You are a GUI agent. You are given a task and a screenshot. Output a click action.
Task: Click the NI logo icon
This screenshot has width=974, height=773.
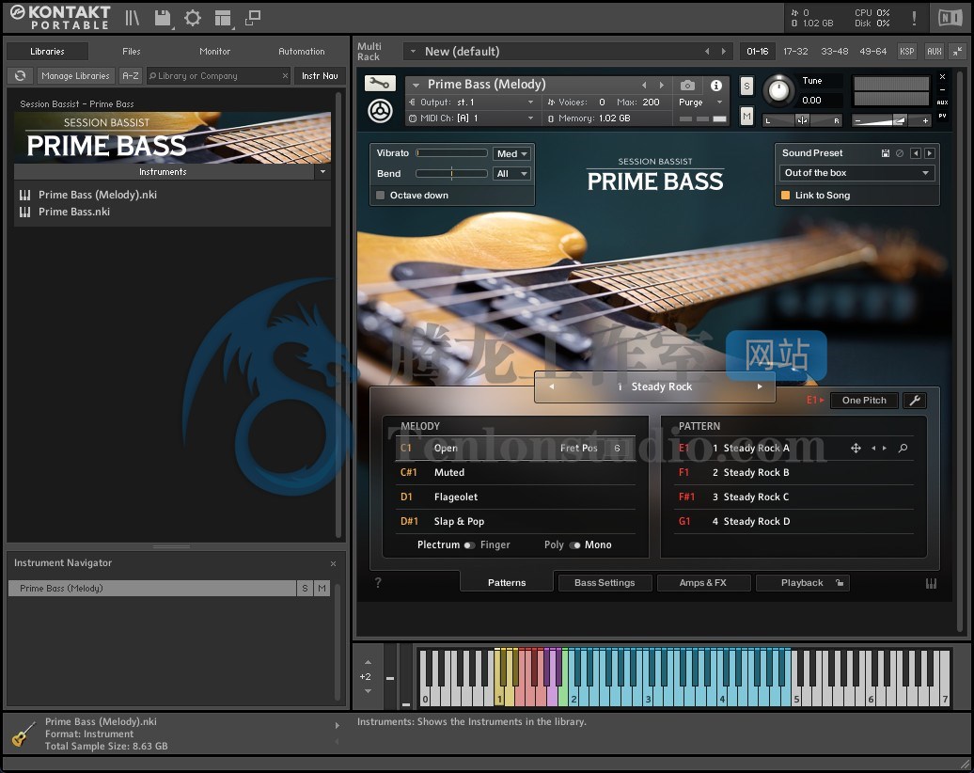[x=950, y=18]
